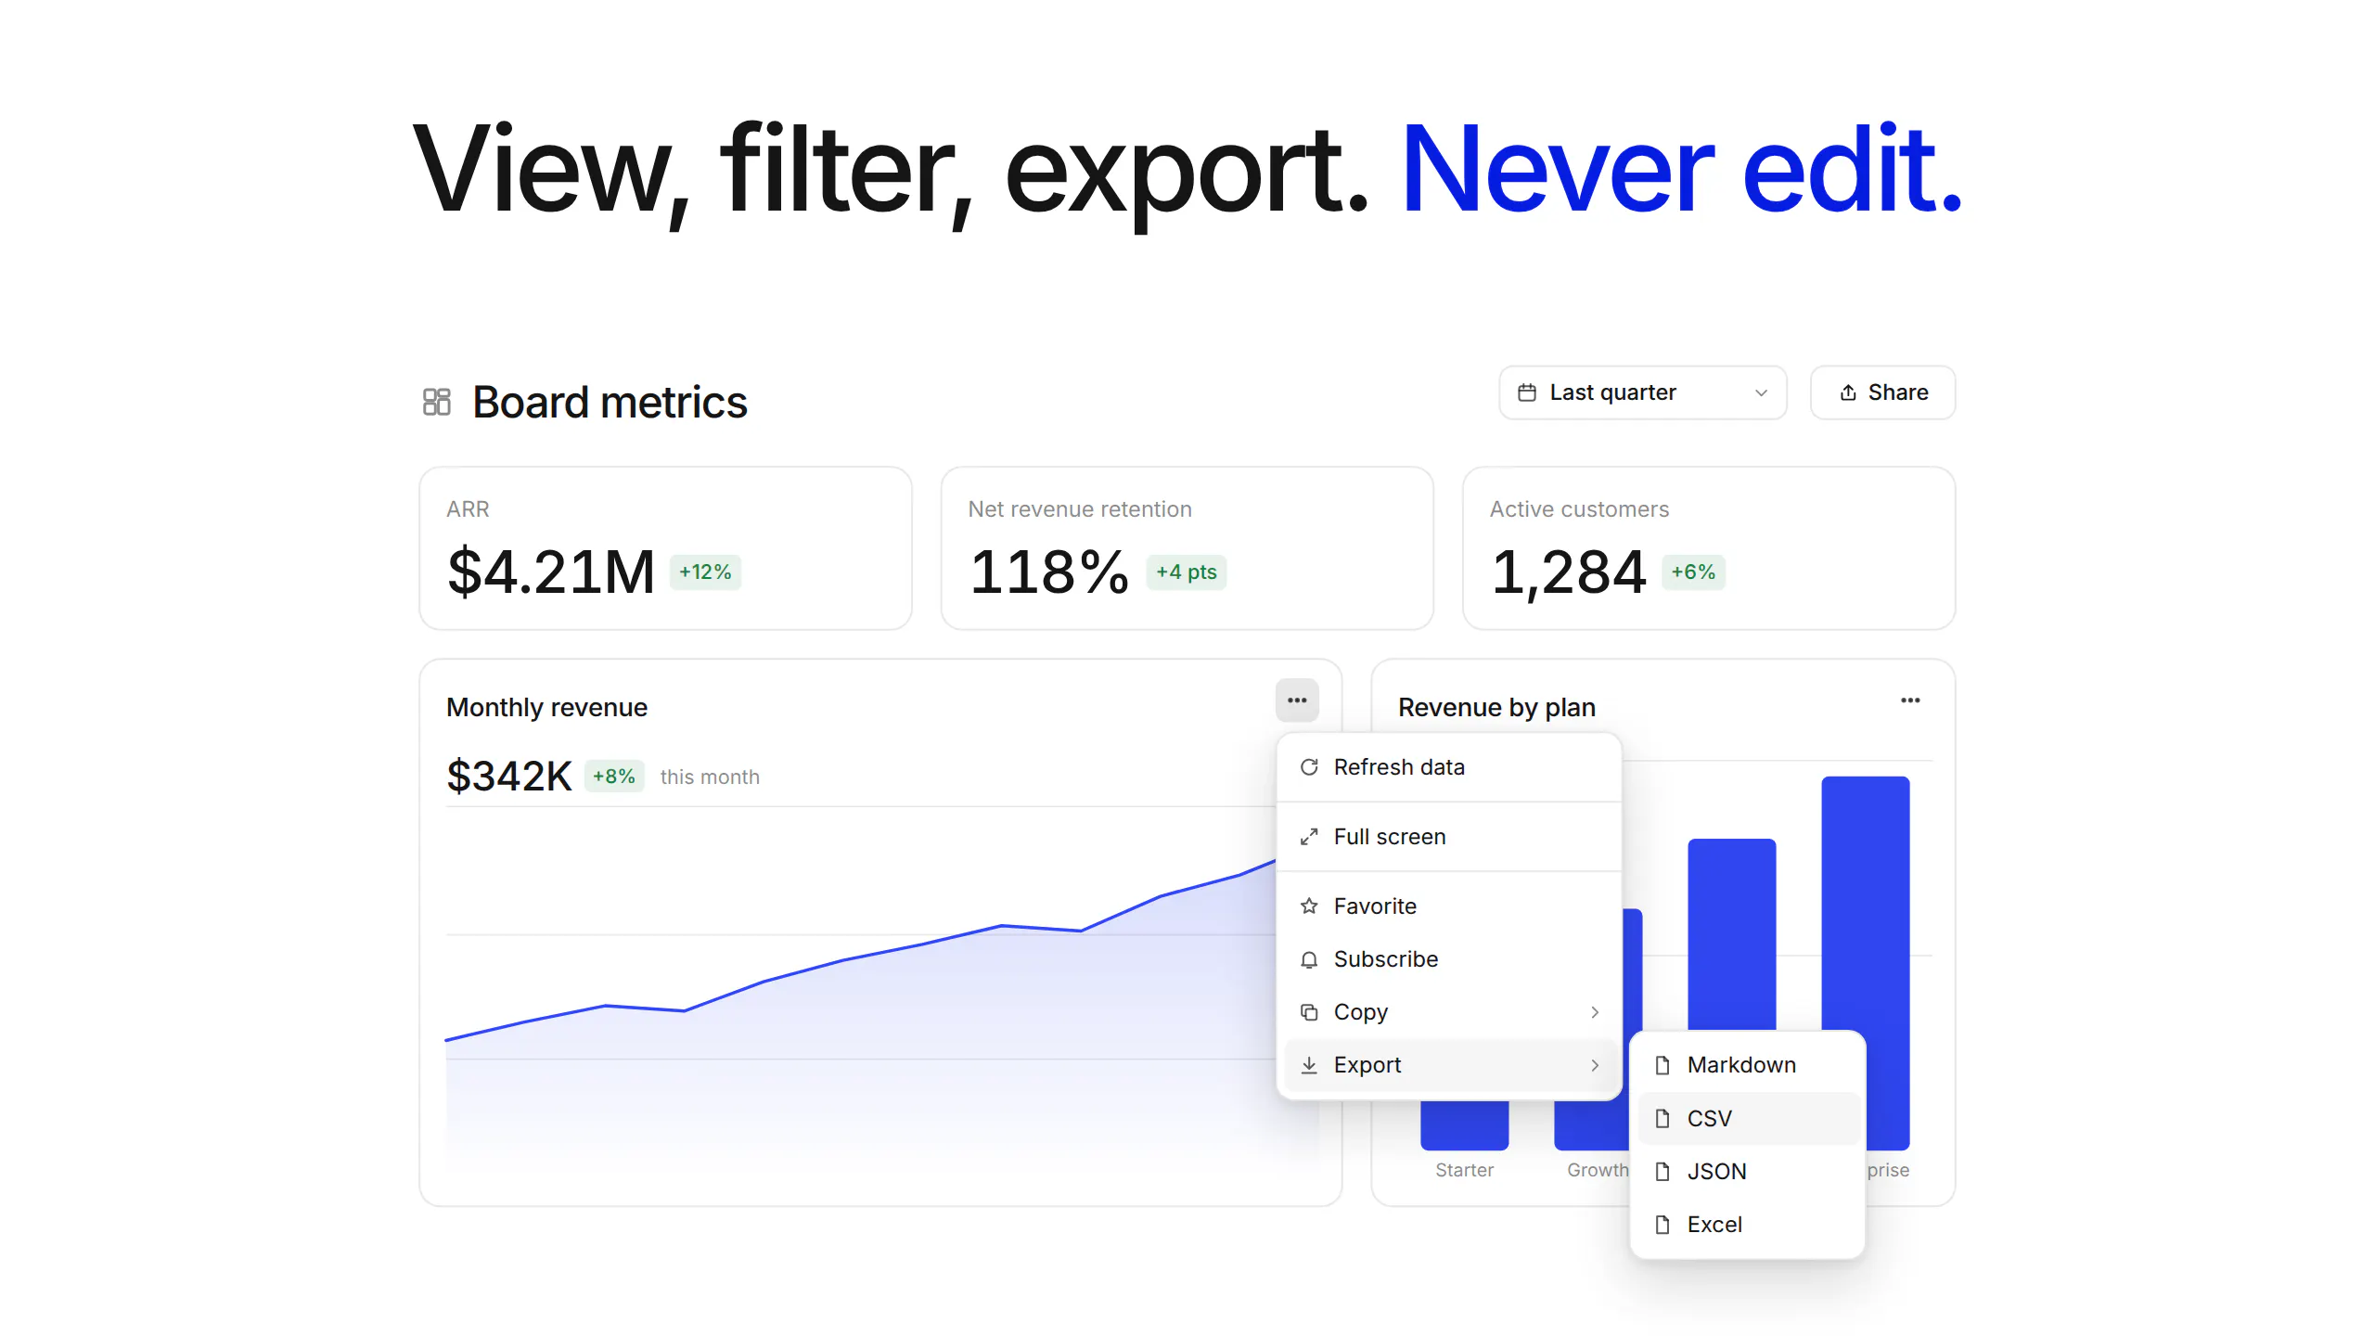
Task: Click the Excel file icon
Action: (1662, 1225)
